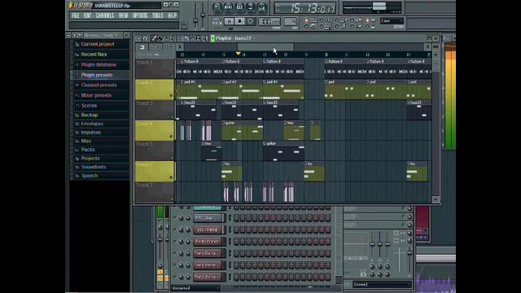Mute DSJ Metal channel via green LED
Image resolution: width=521 pixels, height=293 pixels.
click(174, 230)
